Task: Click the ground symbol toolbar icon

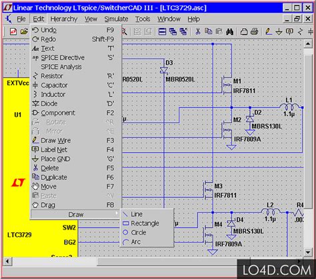Action: [x=279, y=32]
